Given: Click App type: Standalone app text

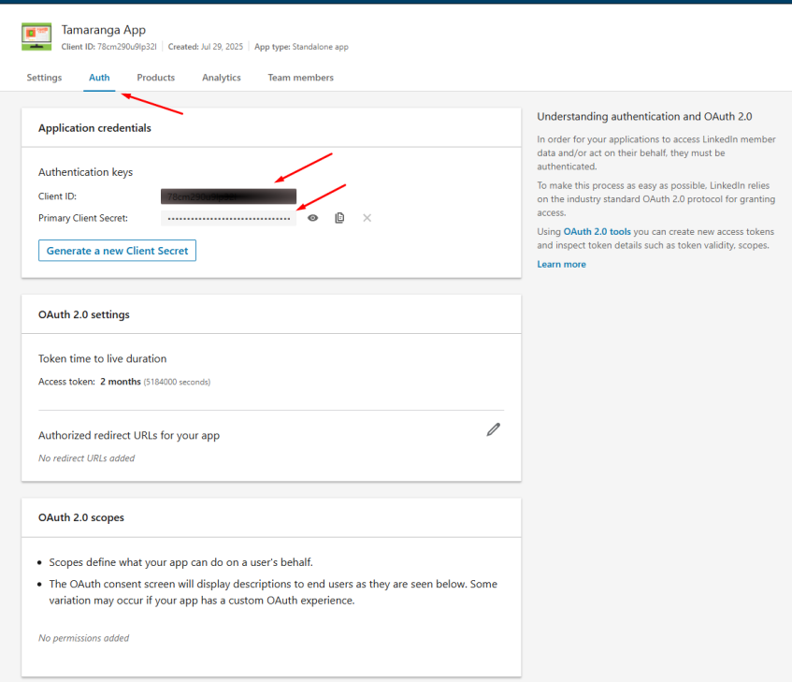Looking at the screenshot, I should (301, 47).
